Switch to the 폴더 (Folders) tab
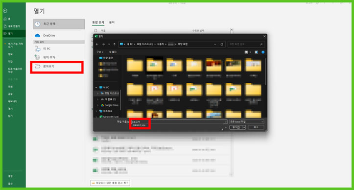The width and height of the screenshot is (354, 190). tap(112, 23)
